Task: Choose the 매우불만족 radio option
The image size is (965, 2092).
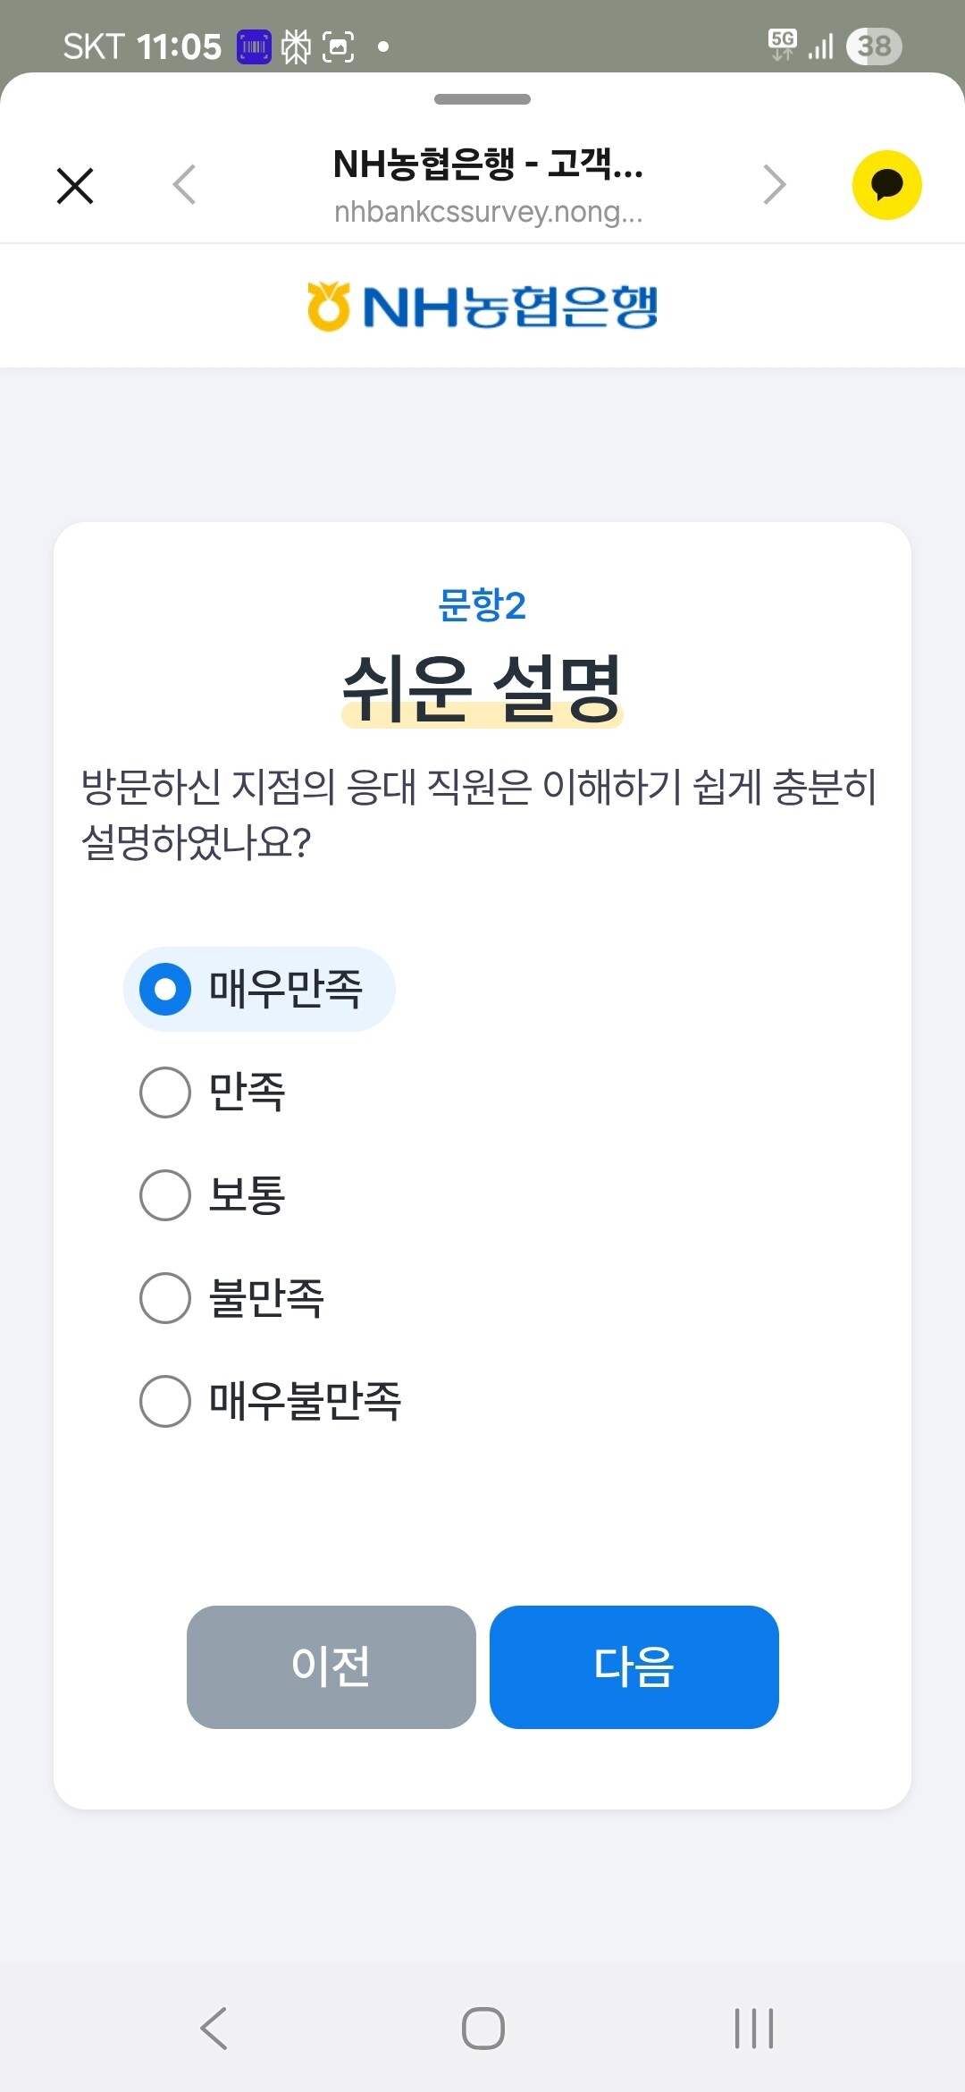Action: coord(165,1401)
